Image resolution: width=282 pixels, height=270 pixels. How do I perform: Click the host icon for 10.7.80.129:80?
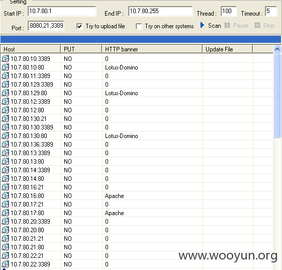pos(5,93)
